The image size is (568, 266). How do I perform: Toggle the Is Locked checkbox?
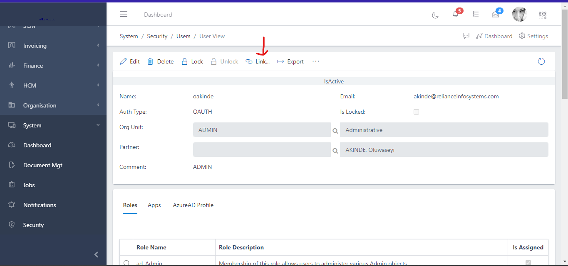coord(416,112)
